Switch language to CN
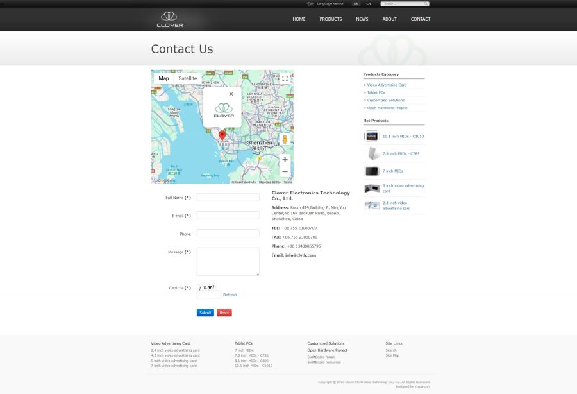Image resolution: width=577 pixels, height=394 pixels. tap(369, 4)
